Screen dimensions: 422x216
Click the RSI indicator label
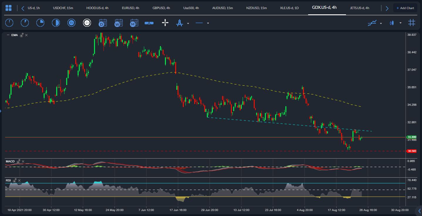[x=9, y=180]
